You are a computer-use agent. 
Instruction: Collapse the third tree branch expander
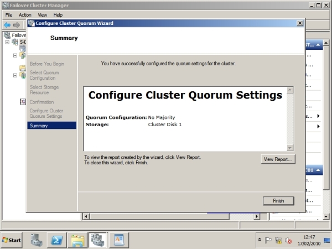click(15, 75)
